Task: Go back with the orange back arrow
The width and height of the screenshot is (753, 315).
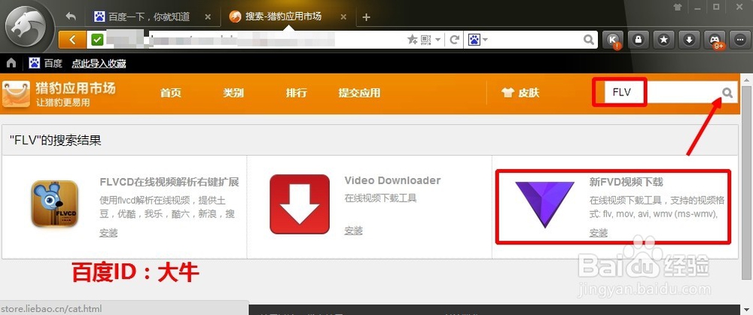Action: point(72,40)
